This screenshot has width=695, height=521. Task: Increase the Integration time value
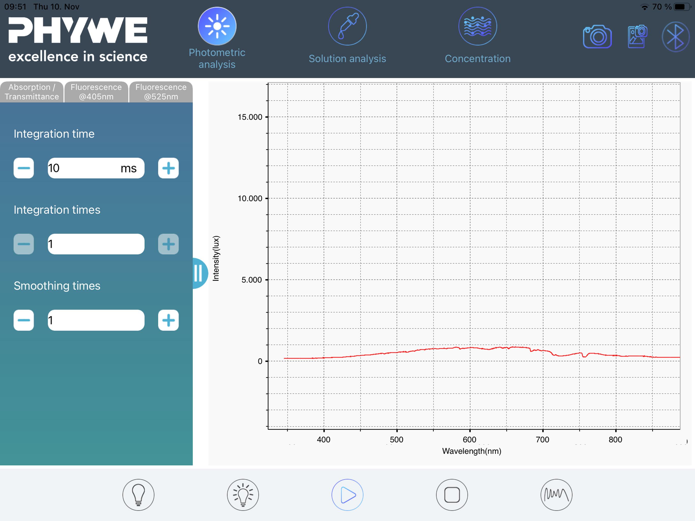click(168, 168)
